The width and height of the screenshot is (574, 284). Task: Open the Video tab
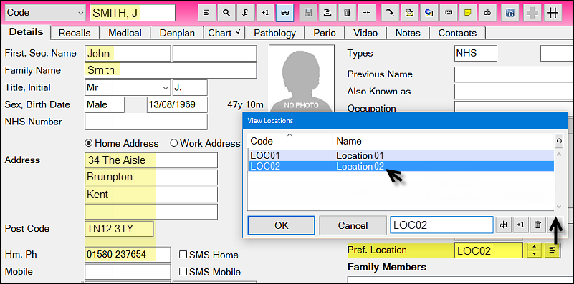click(x=365, y=33)
